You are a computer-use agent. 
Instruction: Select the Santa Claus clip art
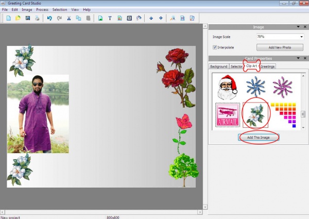click(228, 87)
